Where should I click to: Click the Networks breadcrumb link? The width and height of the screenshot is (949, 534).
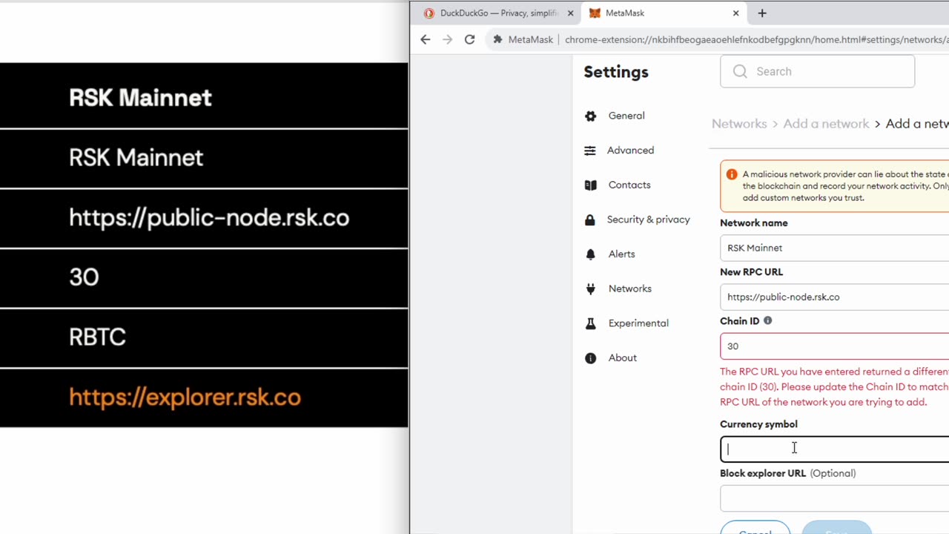739,124
